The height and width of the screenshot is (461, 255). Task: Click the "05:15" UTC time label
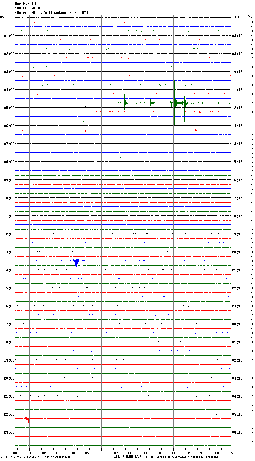237,414
